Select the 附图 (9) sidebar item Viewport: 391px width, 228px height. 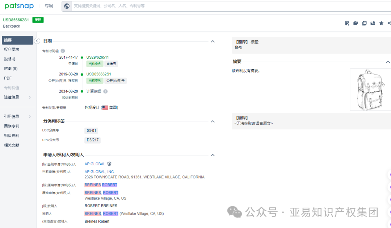(x=11, y=68)
